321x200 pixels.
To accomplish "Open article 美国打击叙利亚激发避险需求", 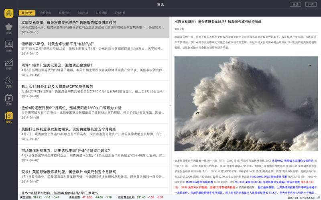I will (93, 134).
